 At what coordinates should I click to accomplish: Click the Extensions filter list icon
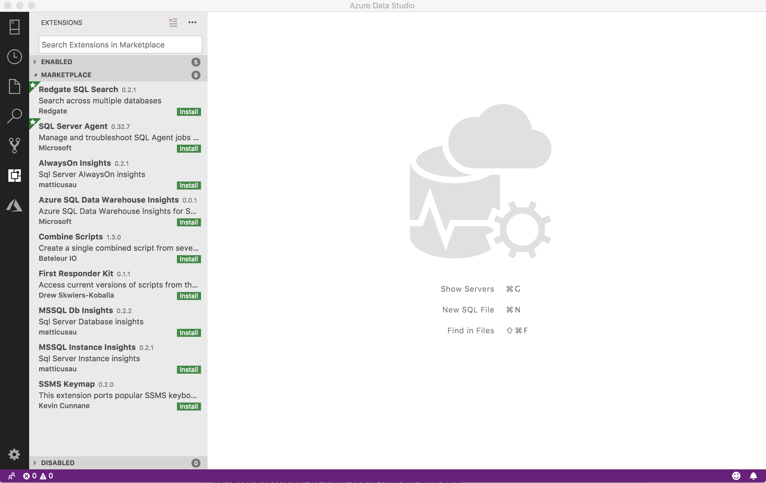(x=173, y=22)
